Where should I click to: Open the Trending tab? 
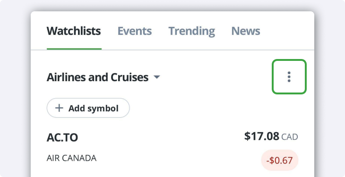pos(192,31)
